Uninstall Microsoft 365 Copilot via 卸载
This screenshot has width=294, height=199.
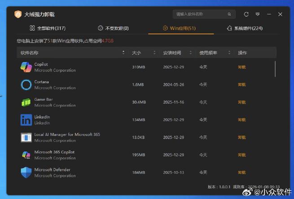pos(241,155)
